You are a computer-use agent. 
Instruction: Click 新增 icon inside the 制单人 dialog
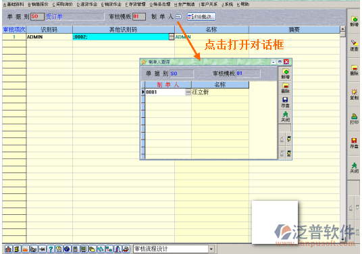click(x=285, y=74)
